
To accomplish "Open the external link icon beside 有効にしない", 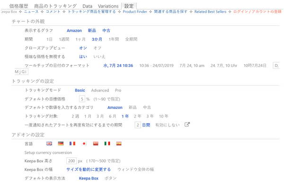I will point(187,125).
